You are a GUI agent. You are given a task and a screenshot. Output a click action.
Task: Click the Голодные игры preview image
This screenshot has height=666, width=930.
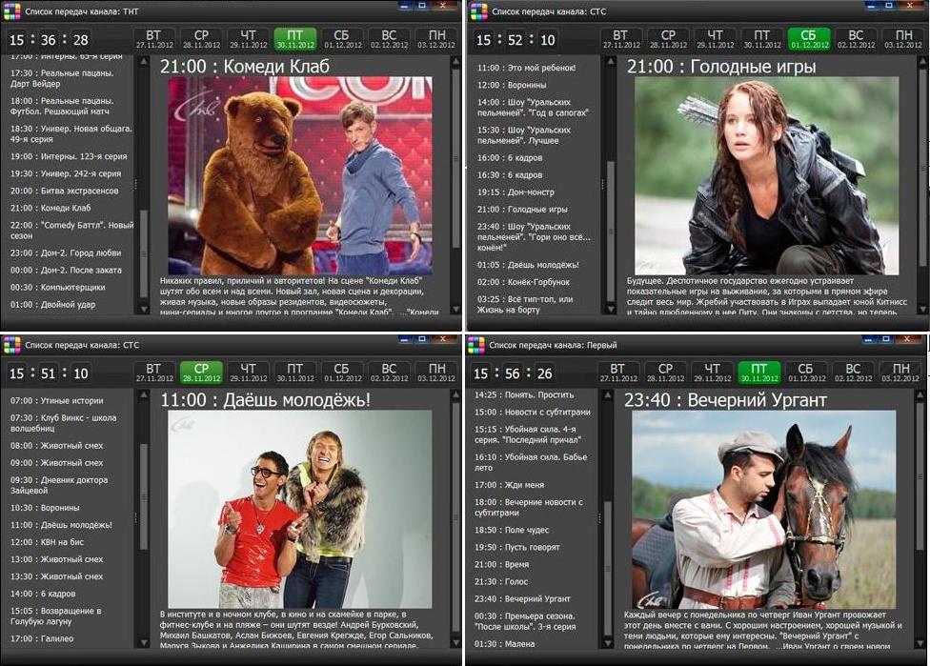pos(767,176)
